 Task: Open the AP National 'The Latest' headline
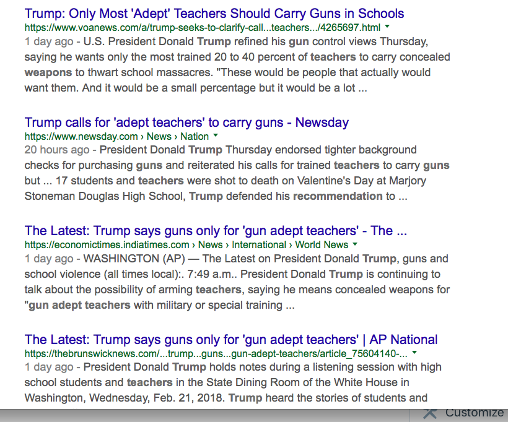(x=230, y=340)
